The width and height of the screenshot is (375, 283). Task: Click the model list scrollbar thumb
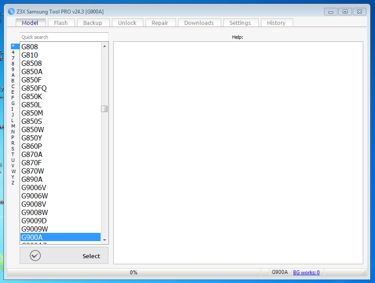(x=104, y=109)
